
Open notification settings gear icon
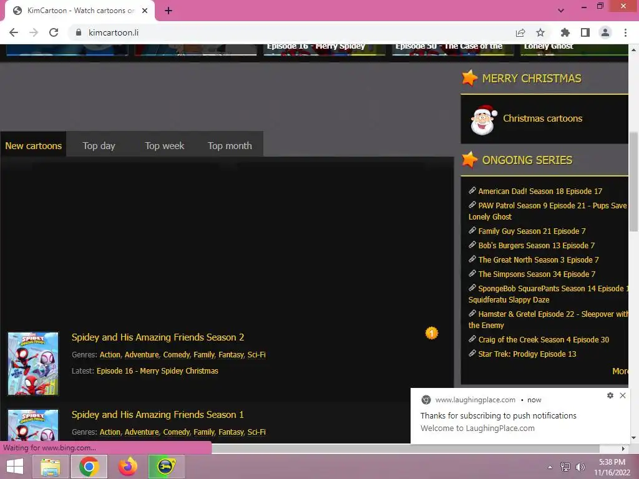[610, 395]
